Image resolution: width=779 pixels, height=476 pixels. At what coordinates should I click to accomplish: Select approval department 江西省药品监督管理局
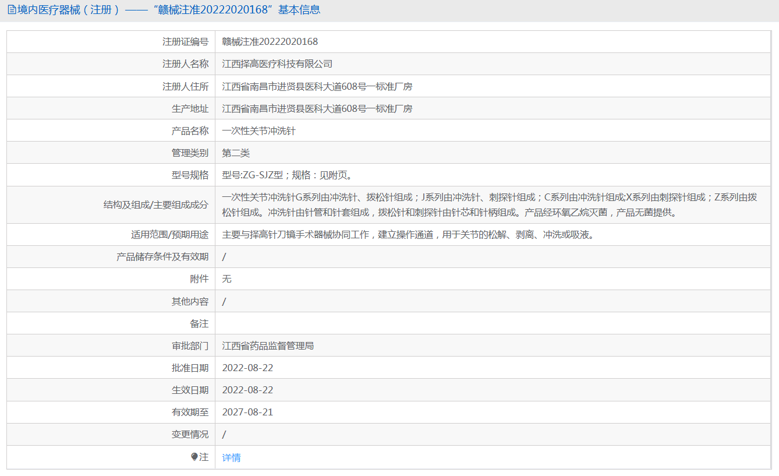click(268, 345)
